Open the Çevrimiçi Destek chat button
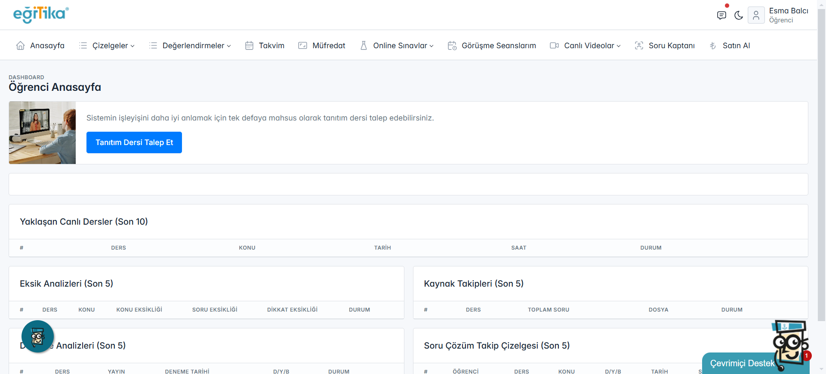 point(742,363)
